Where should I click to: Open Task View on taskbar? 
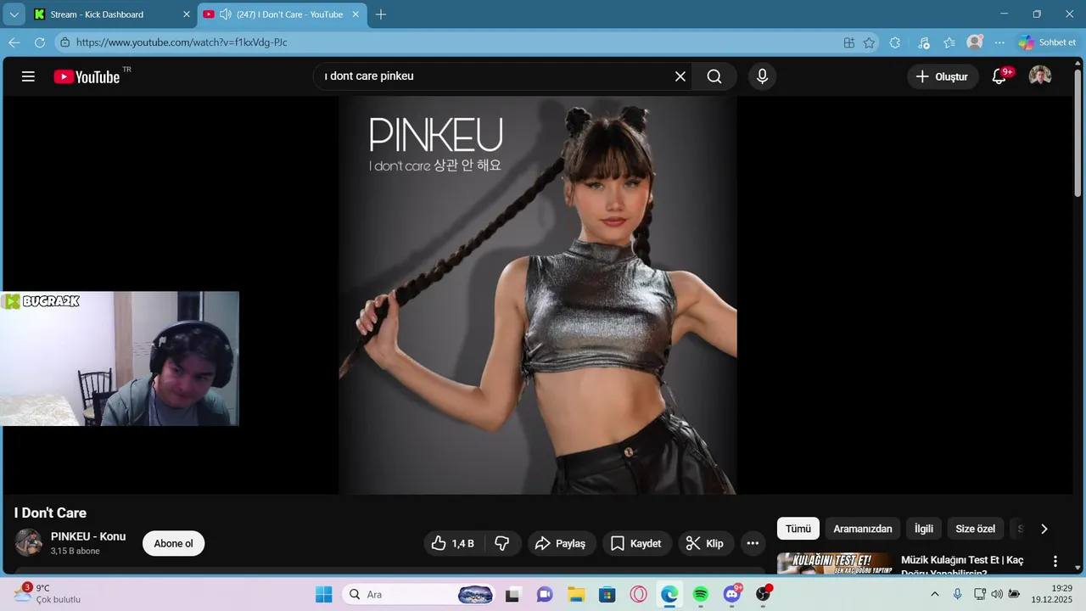pos(512,594)
